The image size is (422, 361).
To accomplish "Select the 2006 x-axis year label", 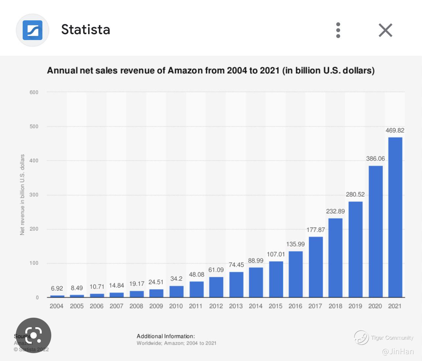I will [x=97, y=306].
